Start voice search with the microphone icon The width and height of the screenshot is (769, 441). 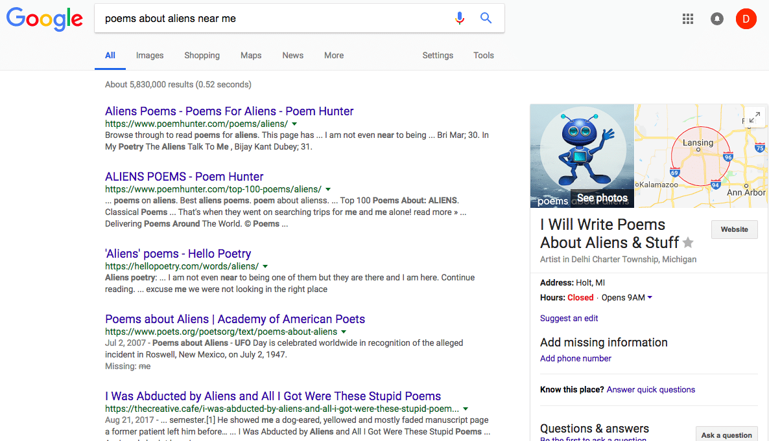pyautogui.click(x=460, y=18)
